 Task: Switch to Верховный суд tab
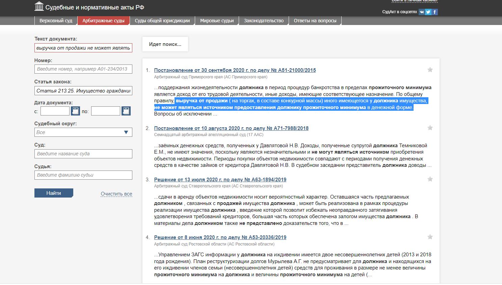[56, 21]
